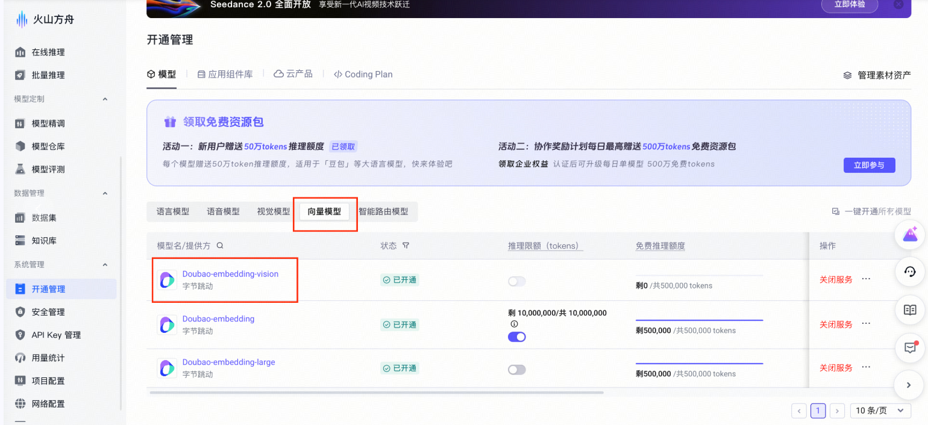Open the Doubao-embedding model link
Screen dimensions: 928x425
click(x=218, y=318)
